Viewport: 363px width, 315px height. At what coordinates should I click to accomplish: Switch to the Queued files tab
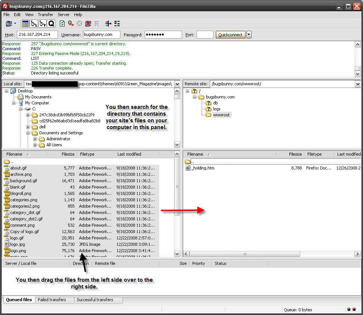pyautogui.click(x=19, y=300)
